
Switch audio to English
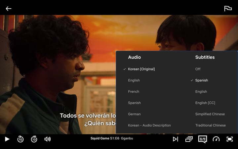(134, 80)
